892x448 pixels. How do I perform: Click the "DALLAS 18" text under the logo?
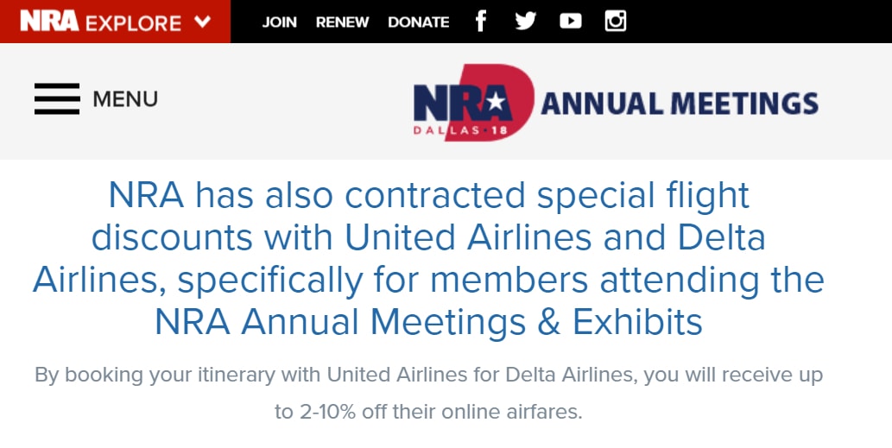coord(463,130)
